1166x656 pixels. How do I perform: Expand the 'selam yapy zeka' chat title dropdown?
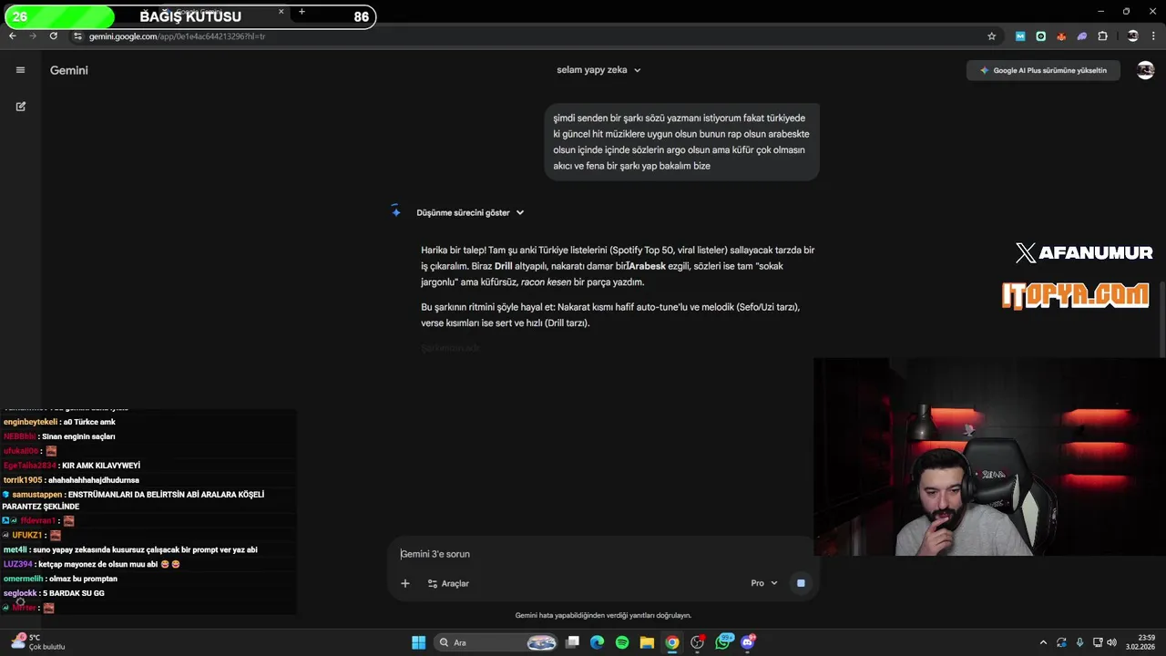(599, 70)
